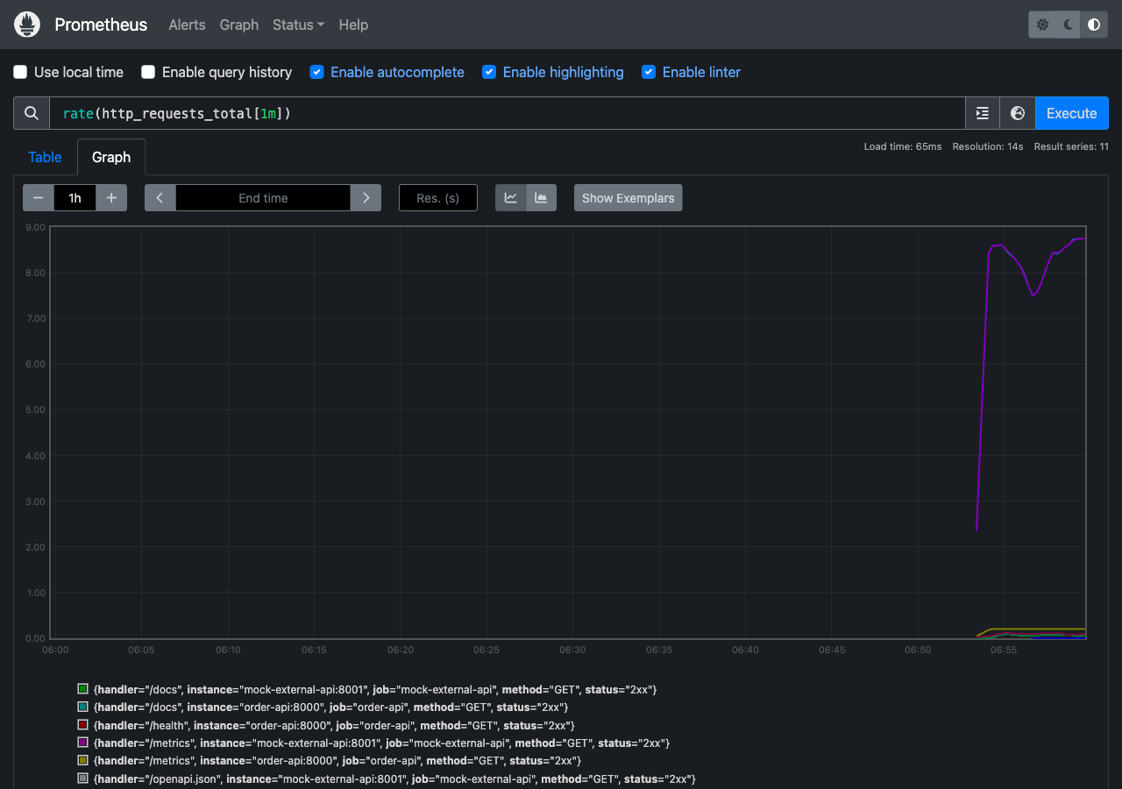Screen dimensions: 1122x789
Task: Select the Graph tab
Action: [x=111, y=157]
